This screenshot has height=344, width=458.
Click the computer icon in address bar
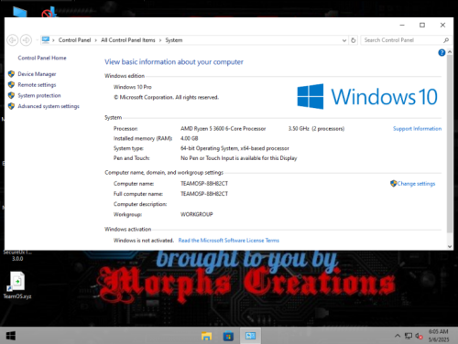(x=46, y=40)
